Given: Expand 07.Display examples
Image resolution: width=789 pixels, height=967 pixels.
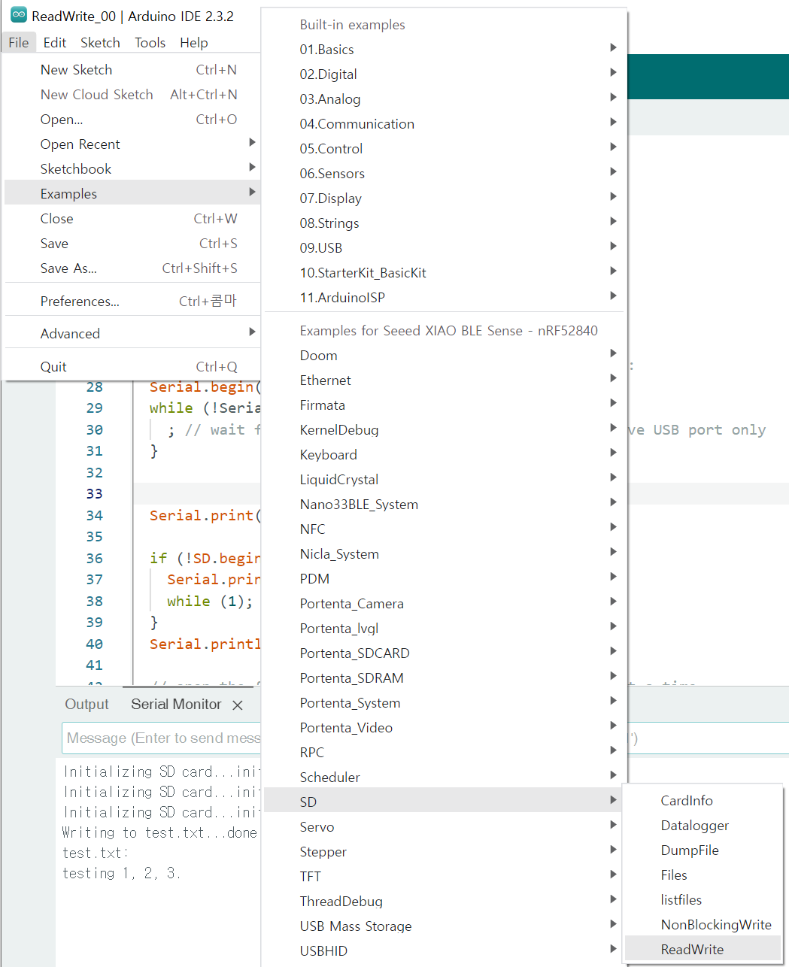Looking at the screenshot, I should tap(445, 199).
